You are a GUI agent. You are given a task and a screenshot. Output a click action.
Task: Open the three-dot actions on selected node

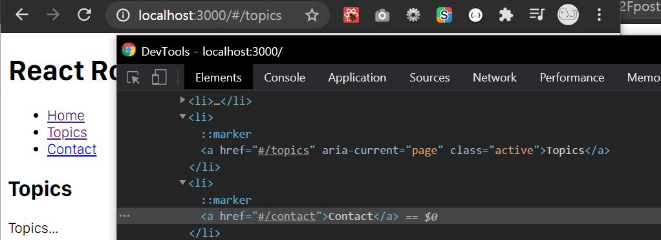point(124,215)
